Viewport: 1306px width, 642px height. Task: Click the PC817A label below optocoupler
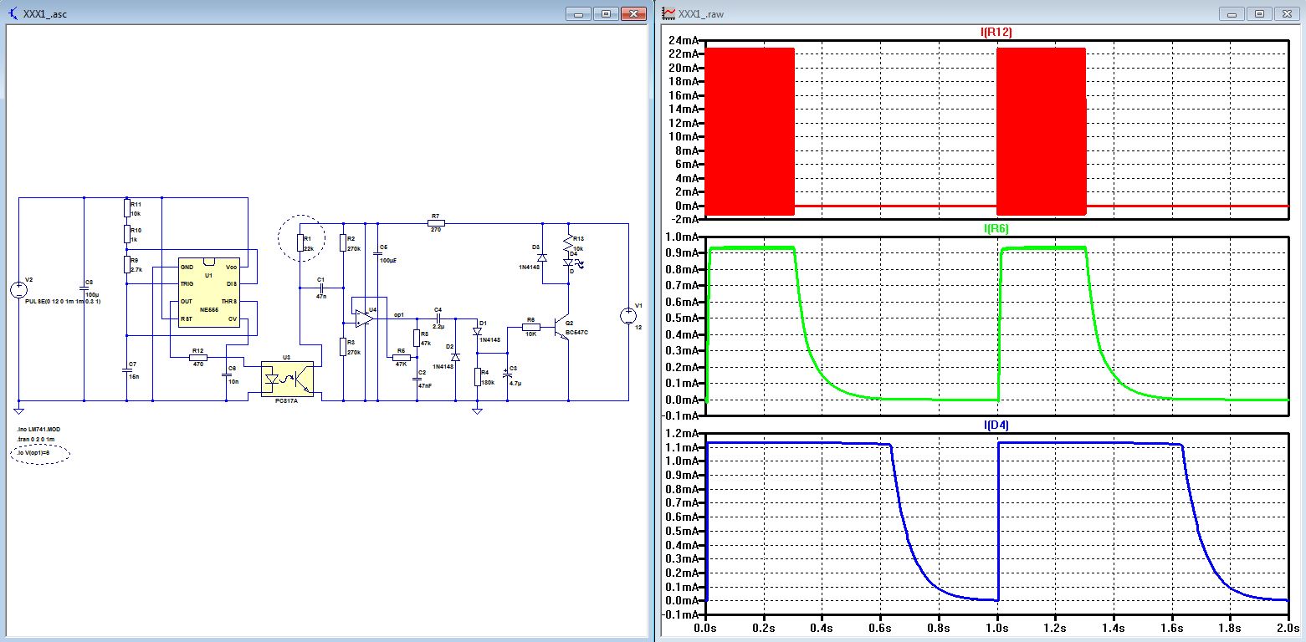coord(286,401)
